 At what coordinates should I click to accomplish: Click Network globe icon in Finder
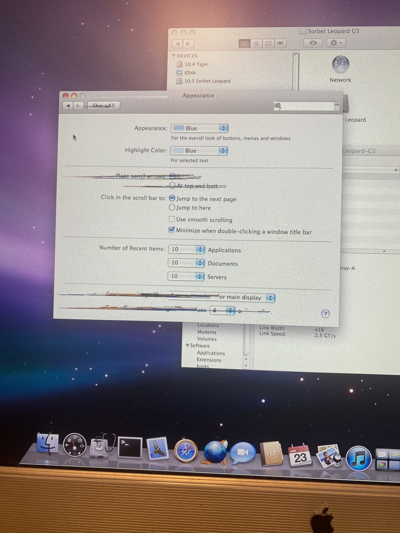pos(341,64)
